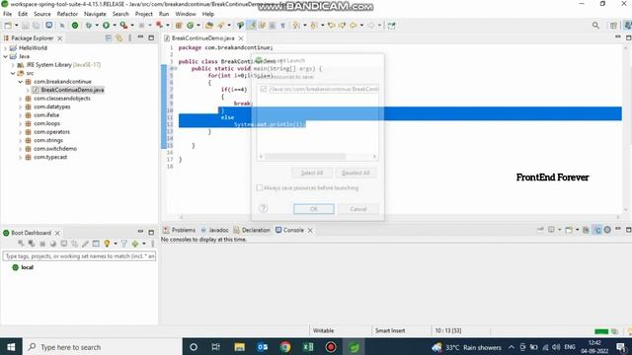632x355 pixels.
Task: Click Link with Editor in Package Explorer
Action: pyautogui.click(x=119, y=38)
